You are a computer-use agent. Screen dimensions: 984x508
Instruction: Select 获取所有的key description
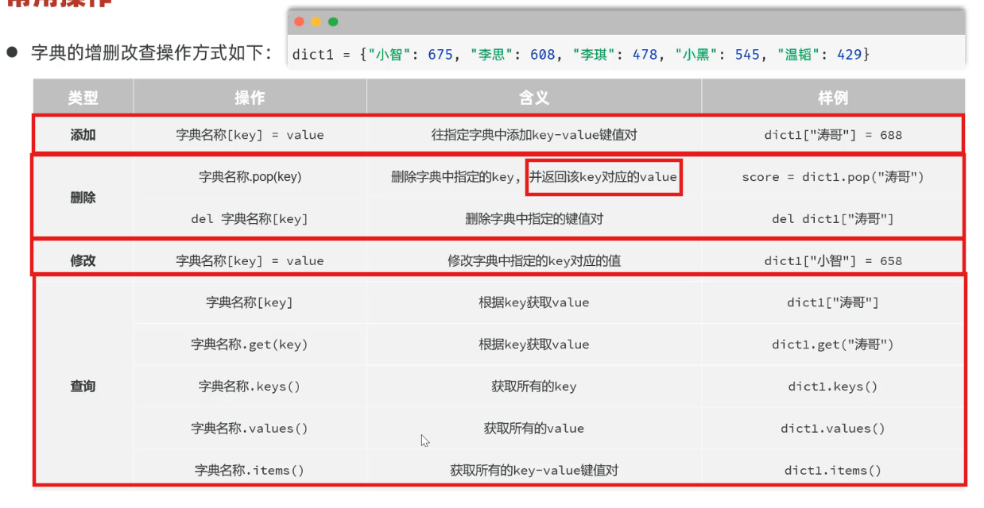click(534, 387)
